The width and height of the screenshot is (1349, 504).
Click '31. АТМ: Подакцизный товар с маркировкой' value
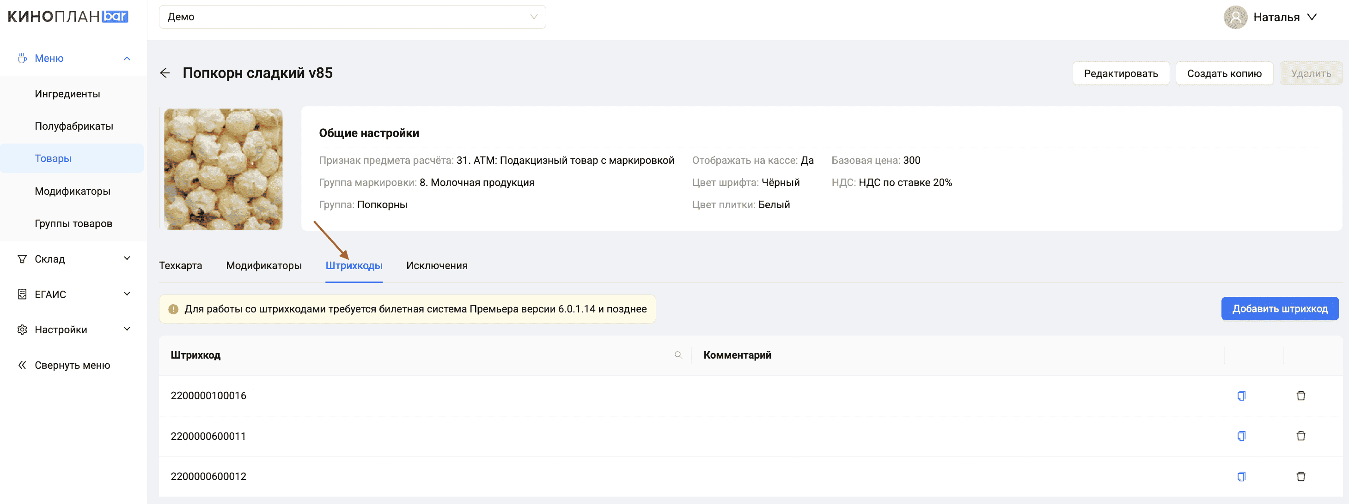point(565,161)
